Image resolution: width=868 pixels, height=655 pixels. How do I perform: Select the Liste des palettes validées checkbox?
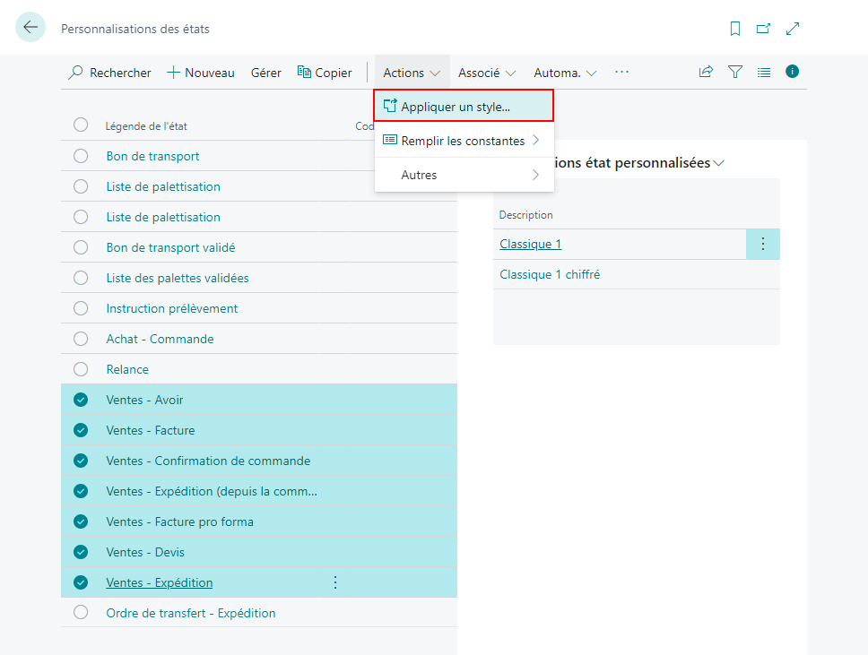[x=81, y=278]
